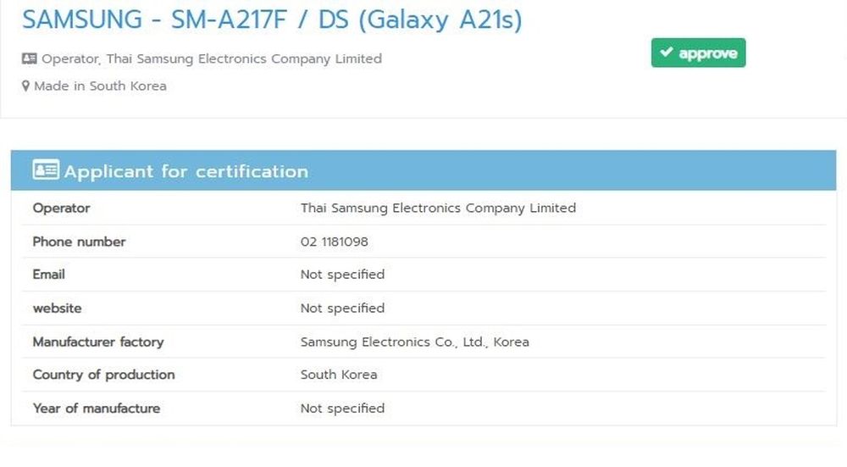
Task: Click South Korea in Country of production row
Action: pyautogui.click(x=339, y=375)
